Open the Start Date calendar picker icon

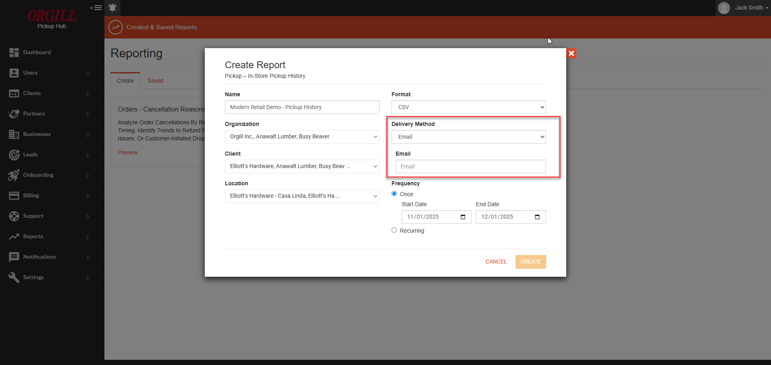pos(463,217)
